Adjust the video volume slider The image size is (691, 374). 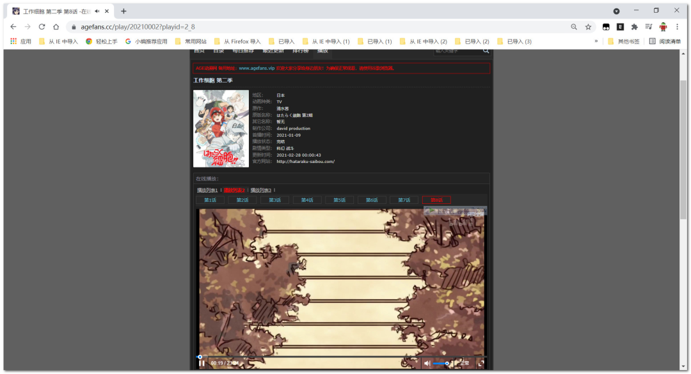pyautogui.click(x=441, y=363)
